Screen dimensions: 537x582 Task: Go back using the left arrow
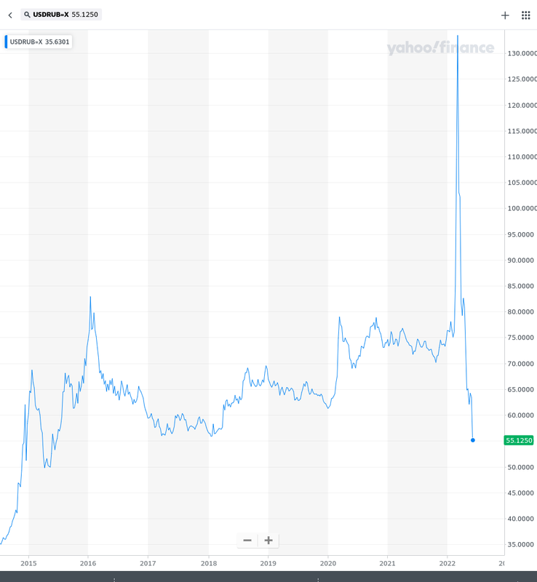coord(10,15)
